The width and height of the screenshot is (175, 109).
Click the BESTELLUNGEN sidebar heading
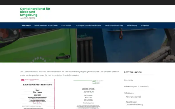coord(133,72)
